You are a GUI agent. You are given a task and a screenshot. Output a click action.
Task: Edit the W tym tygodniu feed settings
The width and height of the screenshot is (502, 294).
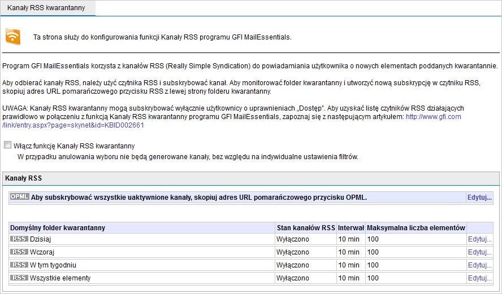click(x=479, y=265)
